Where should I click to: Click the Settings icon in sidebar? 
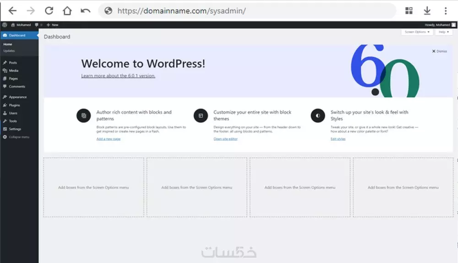(x=5, y=129)
